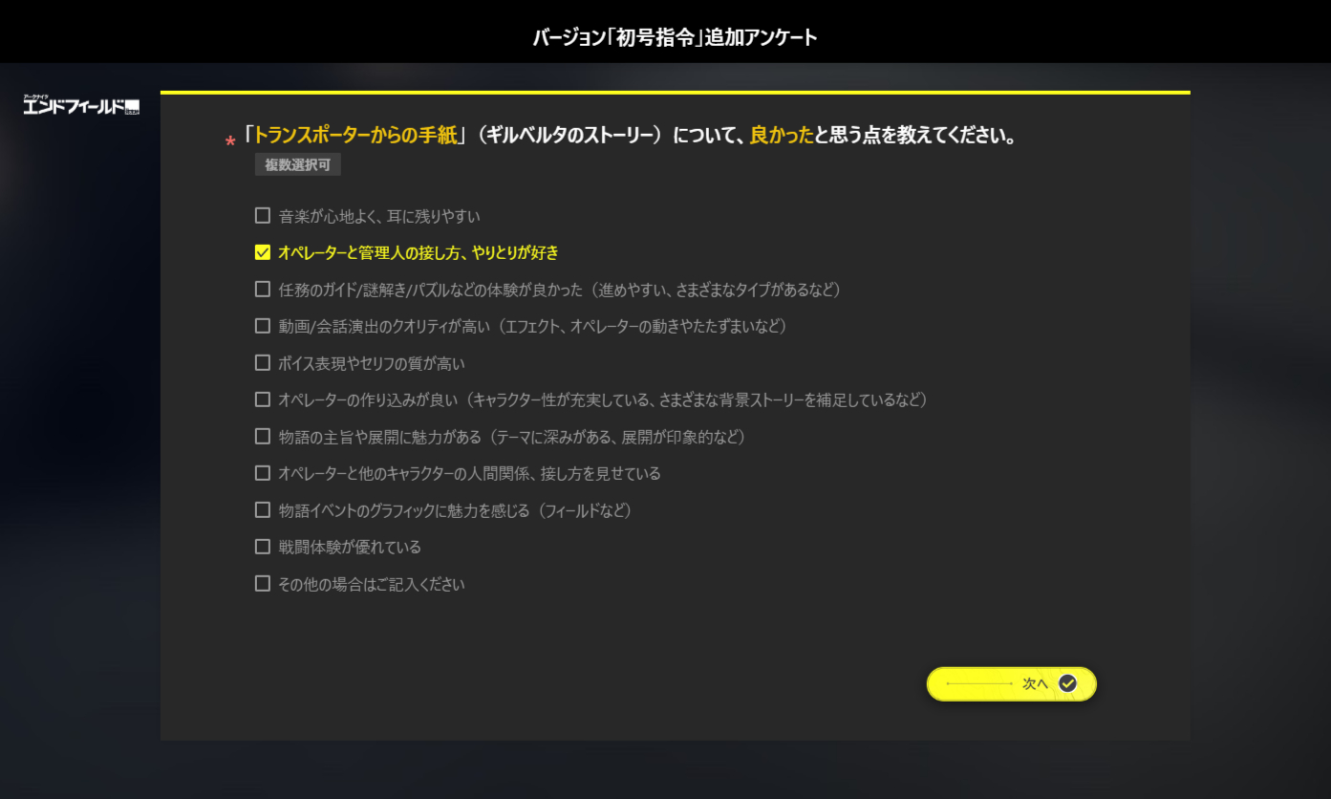Tick the 物語の主旨や展開に魅力がある checkbox
Viewport: 1331px width, 799px height.
(263, 437)
